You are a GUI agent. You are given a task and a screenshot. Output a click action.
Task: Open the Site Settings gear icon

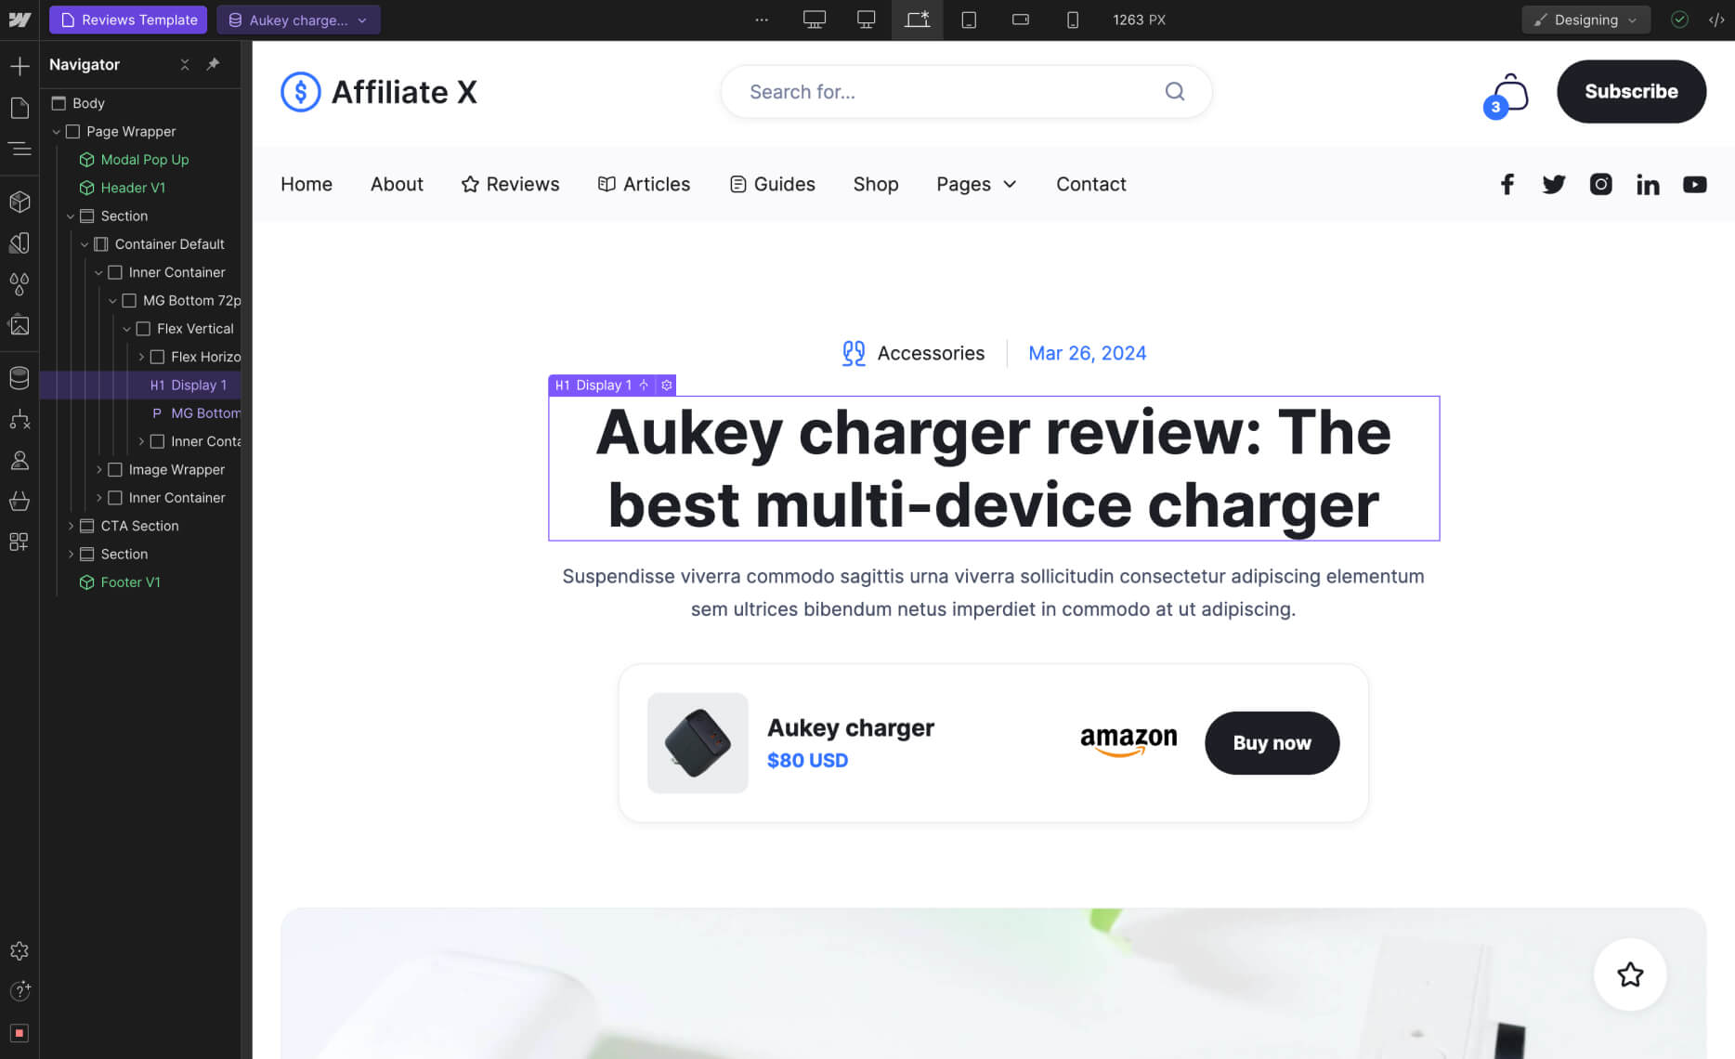coord(20,950)
